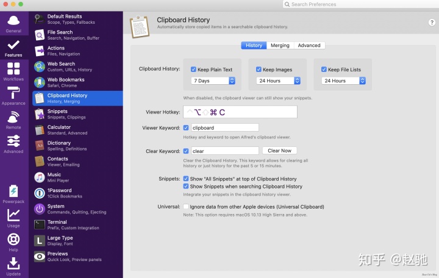The image size is (439, 278).
Task: Enable Ignore data from other Apple devices
Action: [185, 207]
